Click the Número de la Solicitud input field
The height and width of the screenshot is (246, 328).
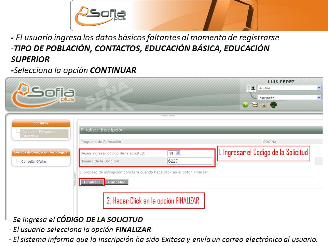click(x=190, y=161)
